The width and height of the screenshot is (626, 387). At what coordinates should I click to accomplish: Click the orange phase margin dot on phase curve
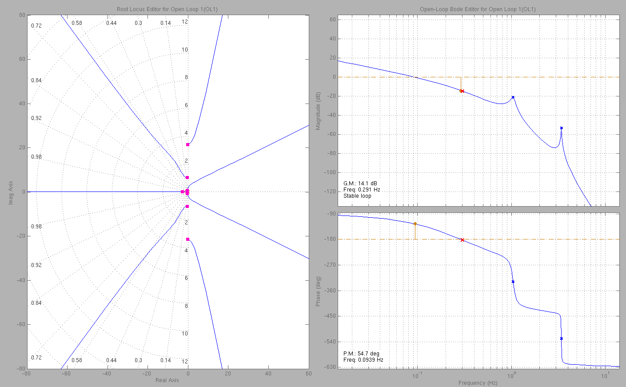point(415,224)
